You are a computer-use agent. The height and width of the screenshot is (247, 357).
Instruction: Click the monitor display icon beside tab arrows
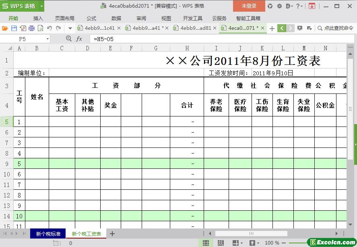click(x=300, y=28)
